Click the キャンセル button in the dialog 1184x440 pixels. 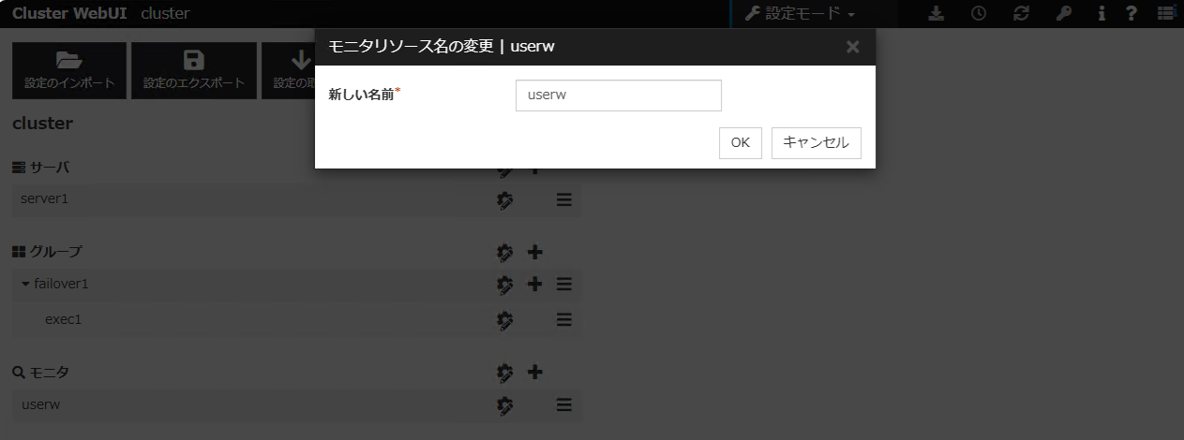(816, 142)
